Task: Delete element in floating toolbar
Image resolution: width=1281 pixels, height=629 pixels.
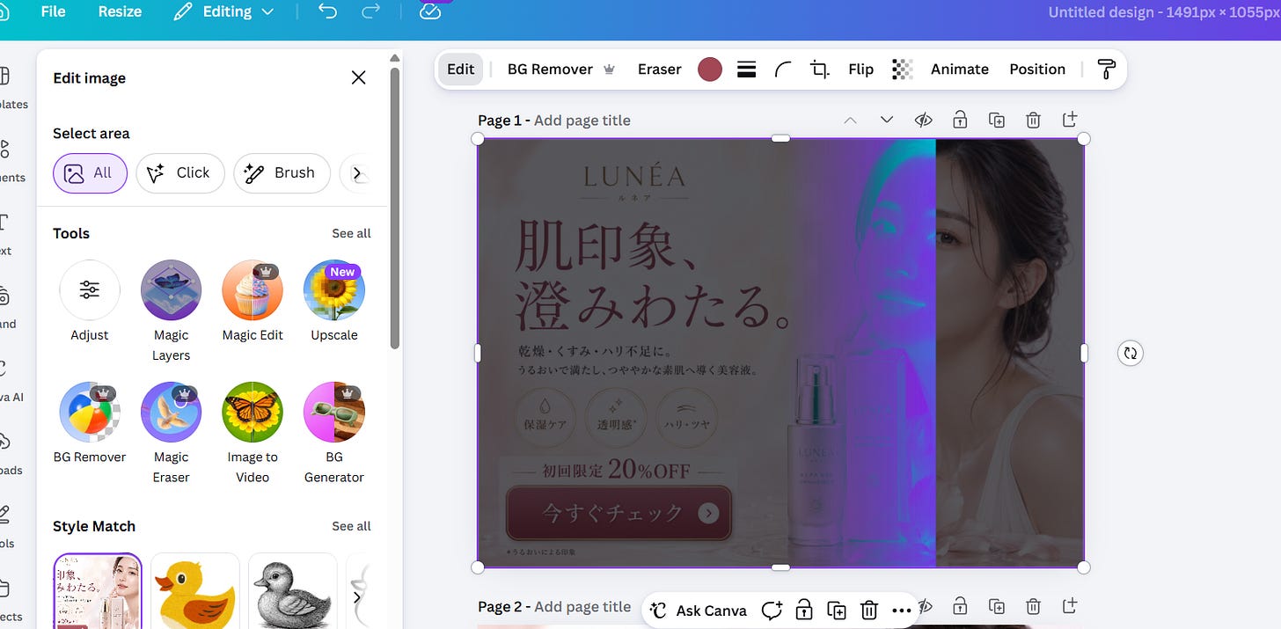Action: [868, 610]
